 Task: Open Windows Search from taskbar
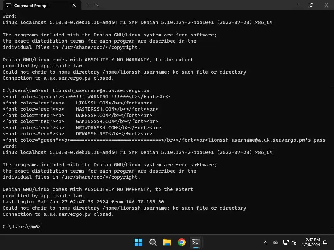(x=153, y=242)
